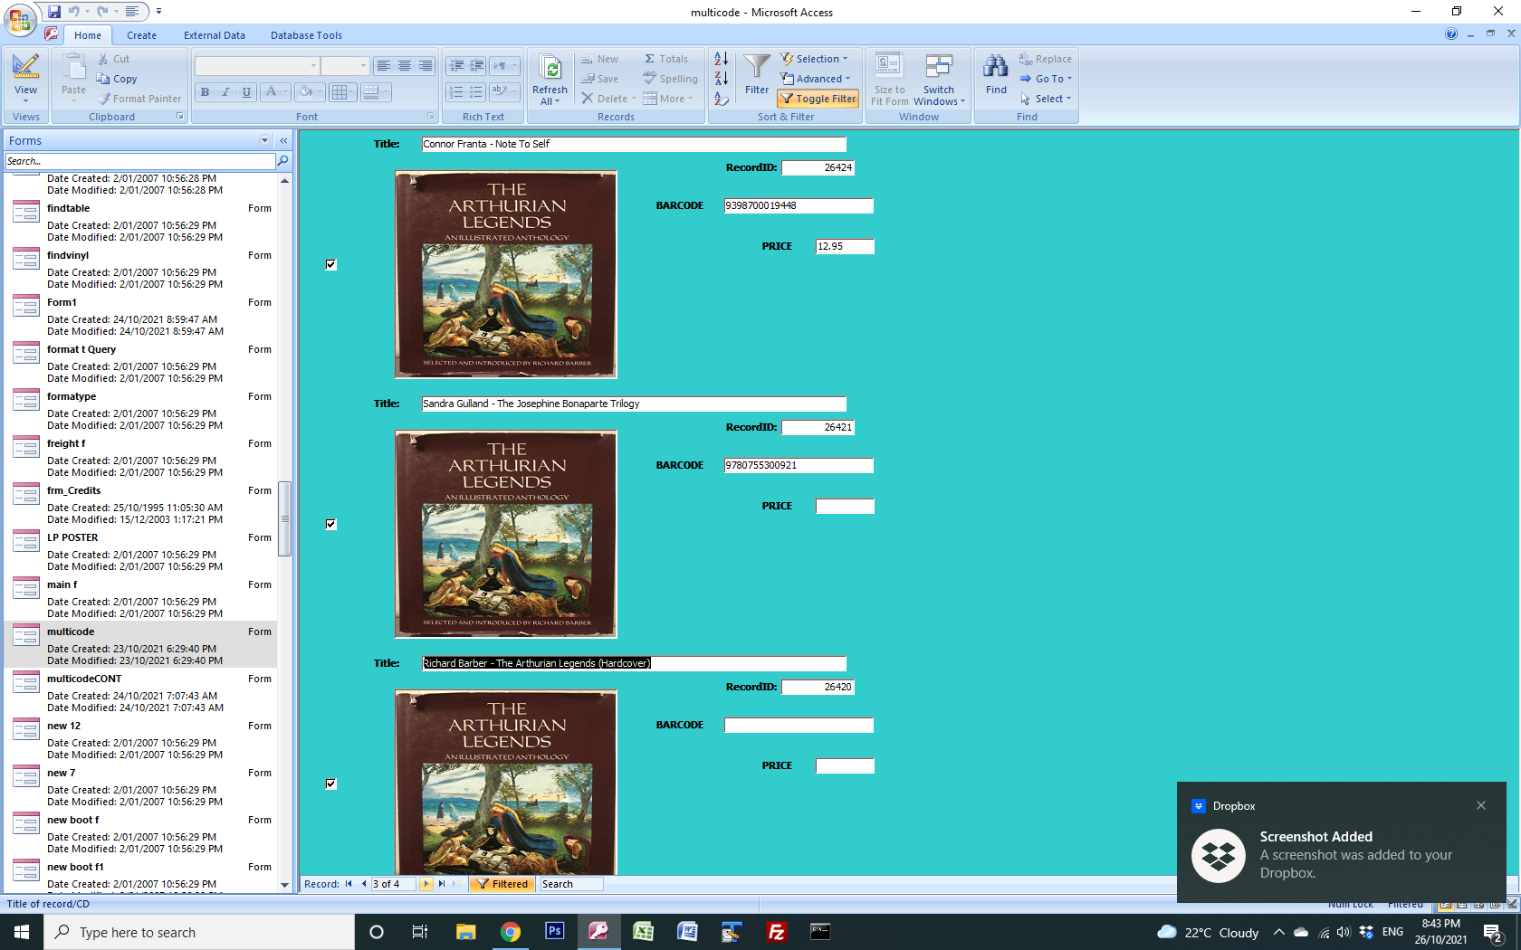Click the record navigator Search box

tap(571, 884)
